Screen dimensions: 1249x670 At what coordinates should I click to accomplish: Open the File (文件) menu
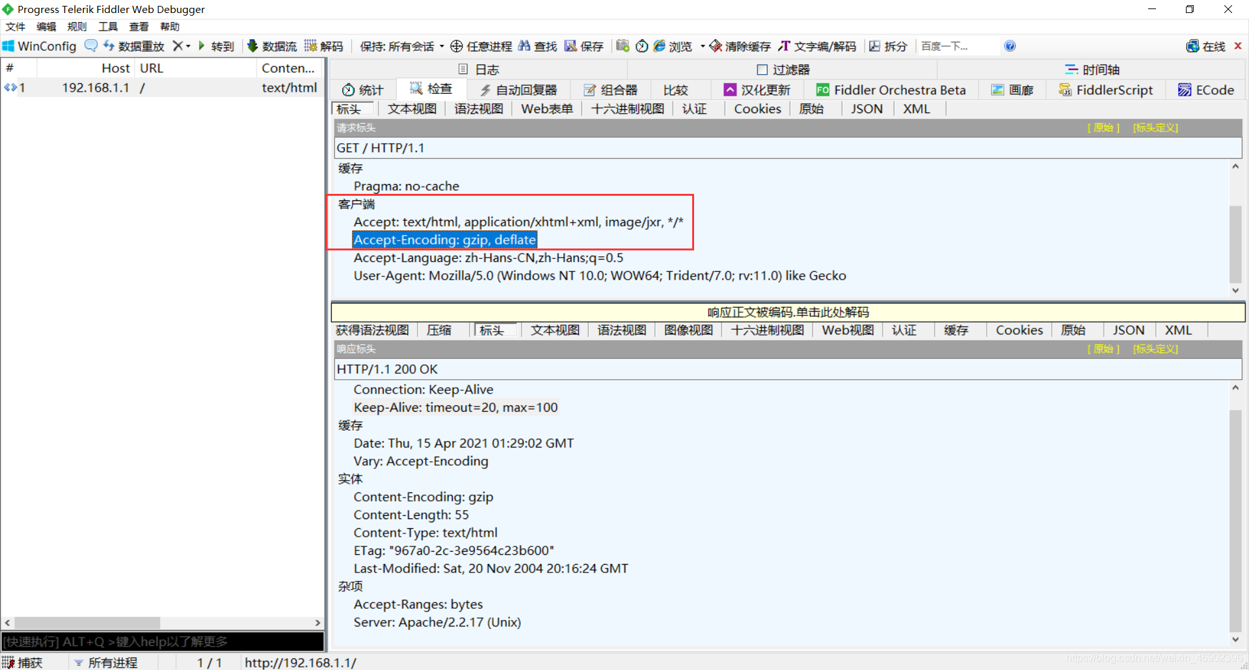click(x=16, y=27)
